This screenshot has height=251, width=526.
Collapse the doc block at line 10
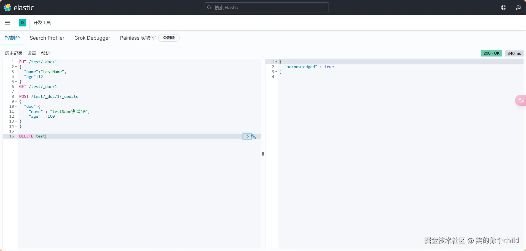pyautogui.click(x=16, y=106)
